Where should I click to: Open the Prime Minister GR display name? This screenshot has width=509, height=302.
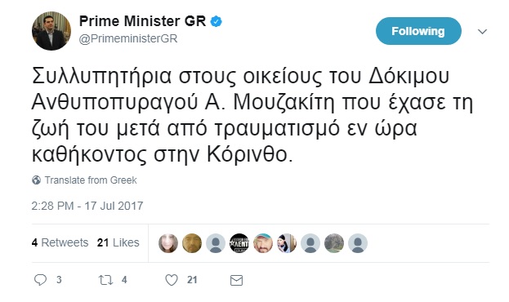click(x=143, y=21)
